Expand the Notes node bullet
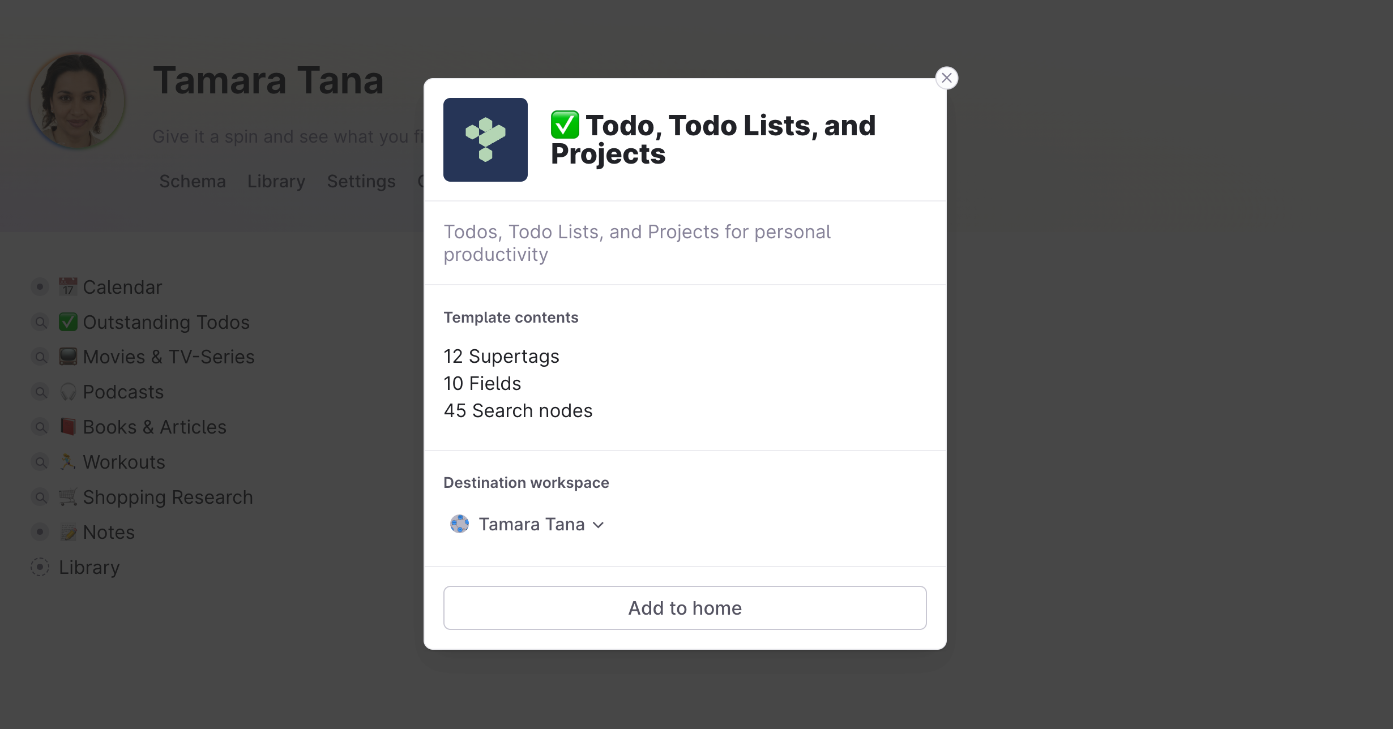 click(40, 532)
